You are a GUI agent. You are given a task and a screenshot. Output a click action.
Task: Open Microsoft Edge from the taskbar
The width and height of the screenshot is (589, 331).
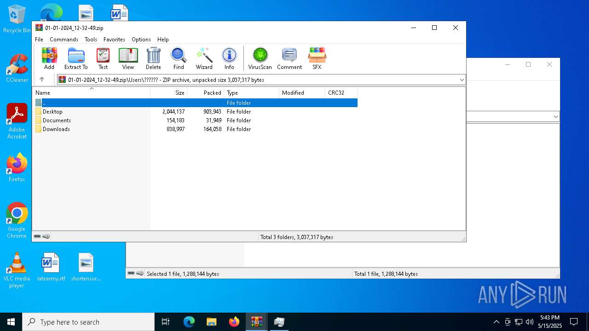189,322
